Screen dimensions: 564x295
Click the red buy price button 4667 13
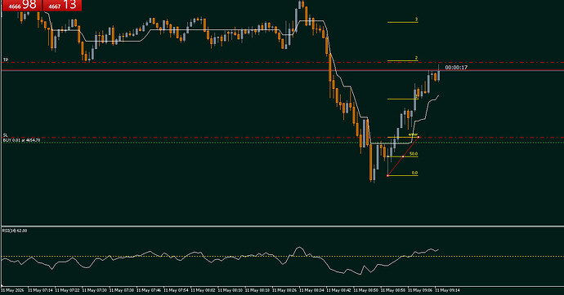[62, 6]
